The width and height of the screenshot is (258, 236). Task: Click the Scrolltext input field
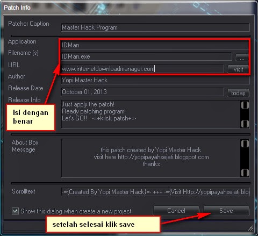click(x=155, y=192)
